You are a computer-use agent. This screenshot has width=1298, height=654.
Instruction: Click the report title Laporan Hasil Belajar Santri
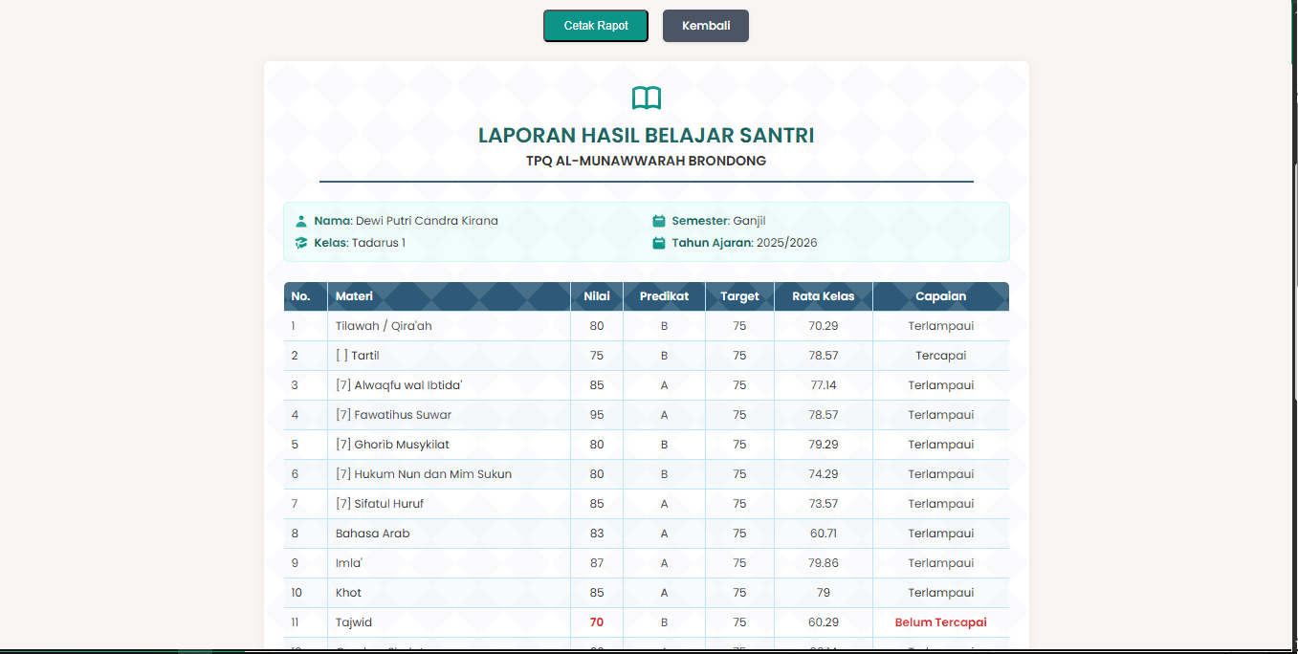[646, 136]
